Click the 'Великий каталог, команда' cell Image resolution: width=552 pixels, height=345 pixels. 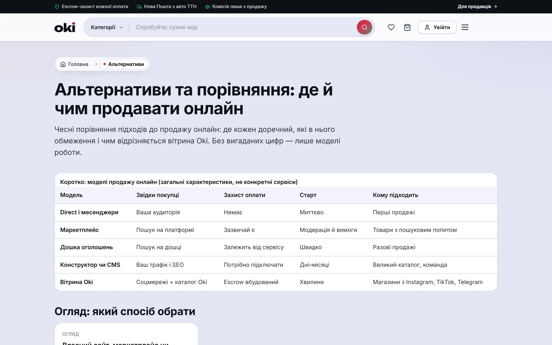pos(410,265)
